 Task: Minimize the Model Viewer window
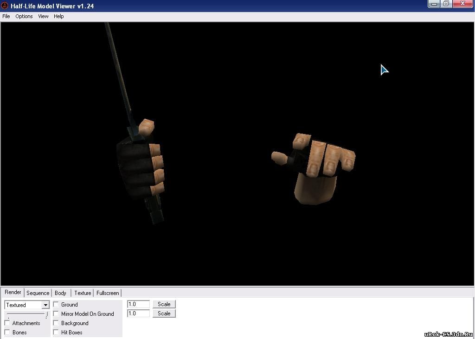click(434, 4)
